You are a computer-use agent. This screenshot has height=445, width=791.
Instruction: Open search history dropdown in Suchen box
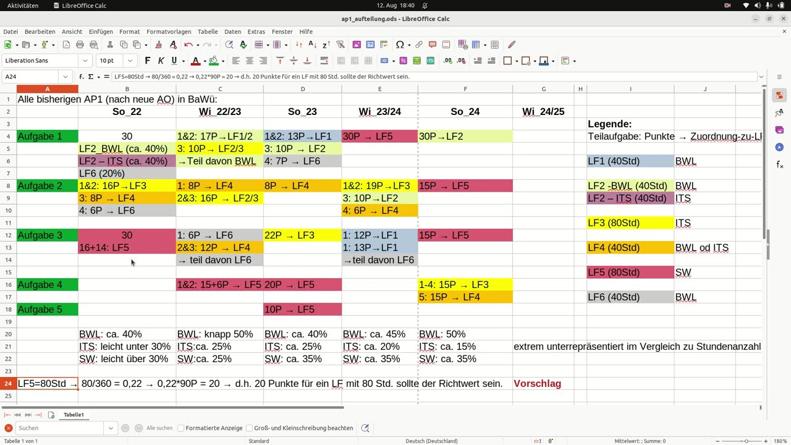111,428
